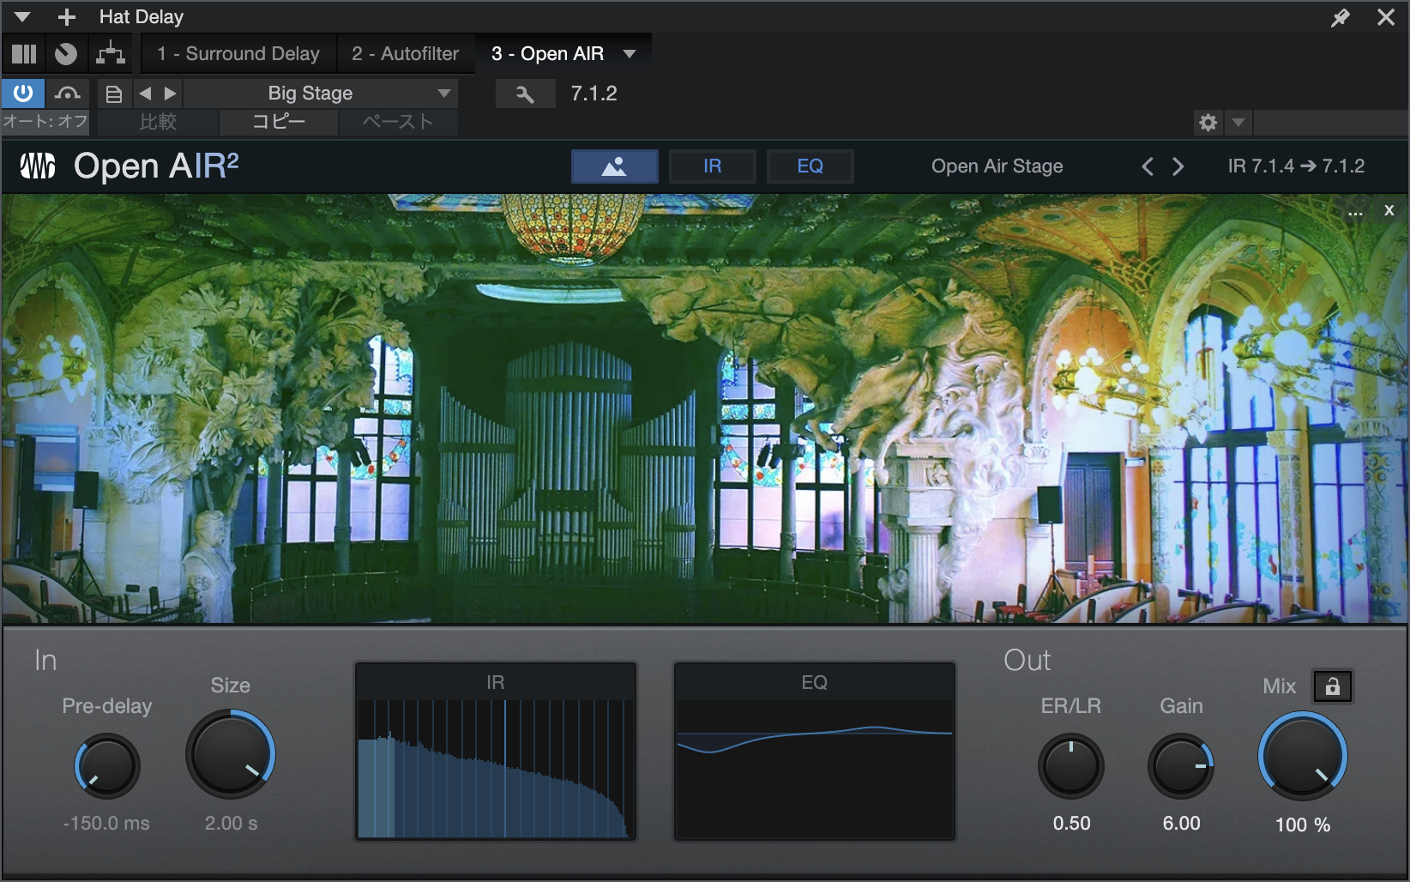Go to next preset with right triangle
This screenshot has width=1410, height=882.
point(171,93)
